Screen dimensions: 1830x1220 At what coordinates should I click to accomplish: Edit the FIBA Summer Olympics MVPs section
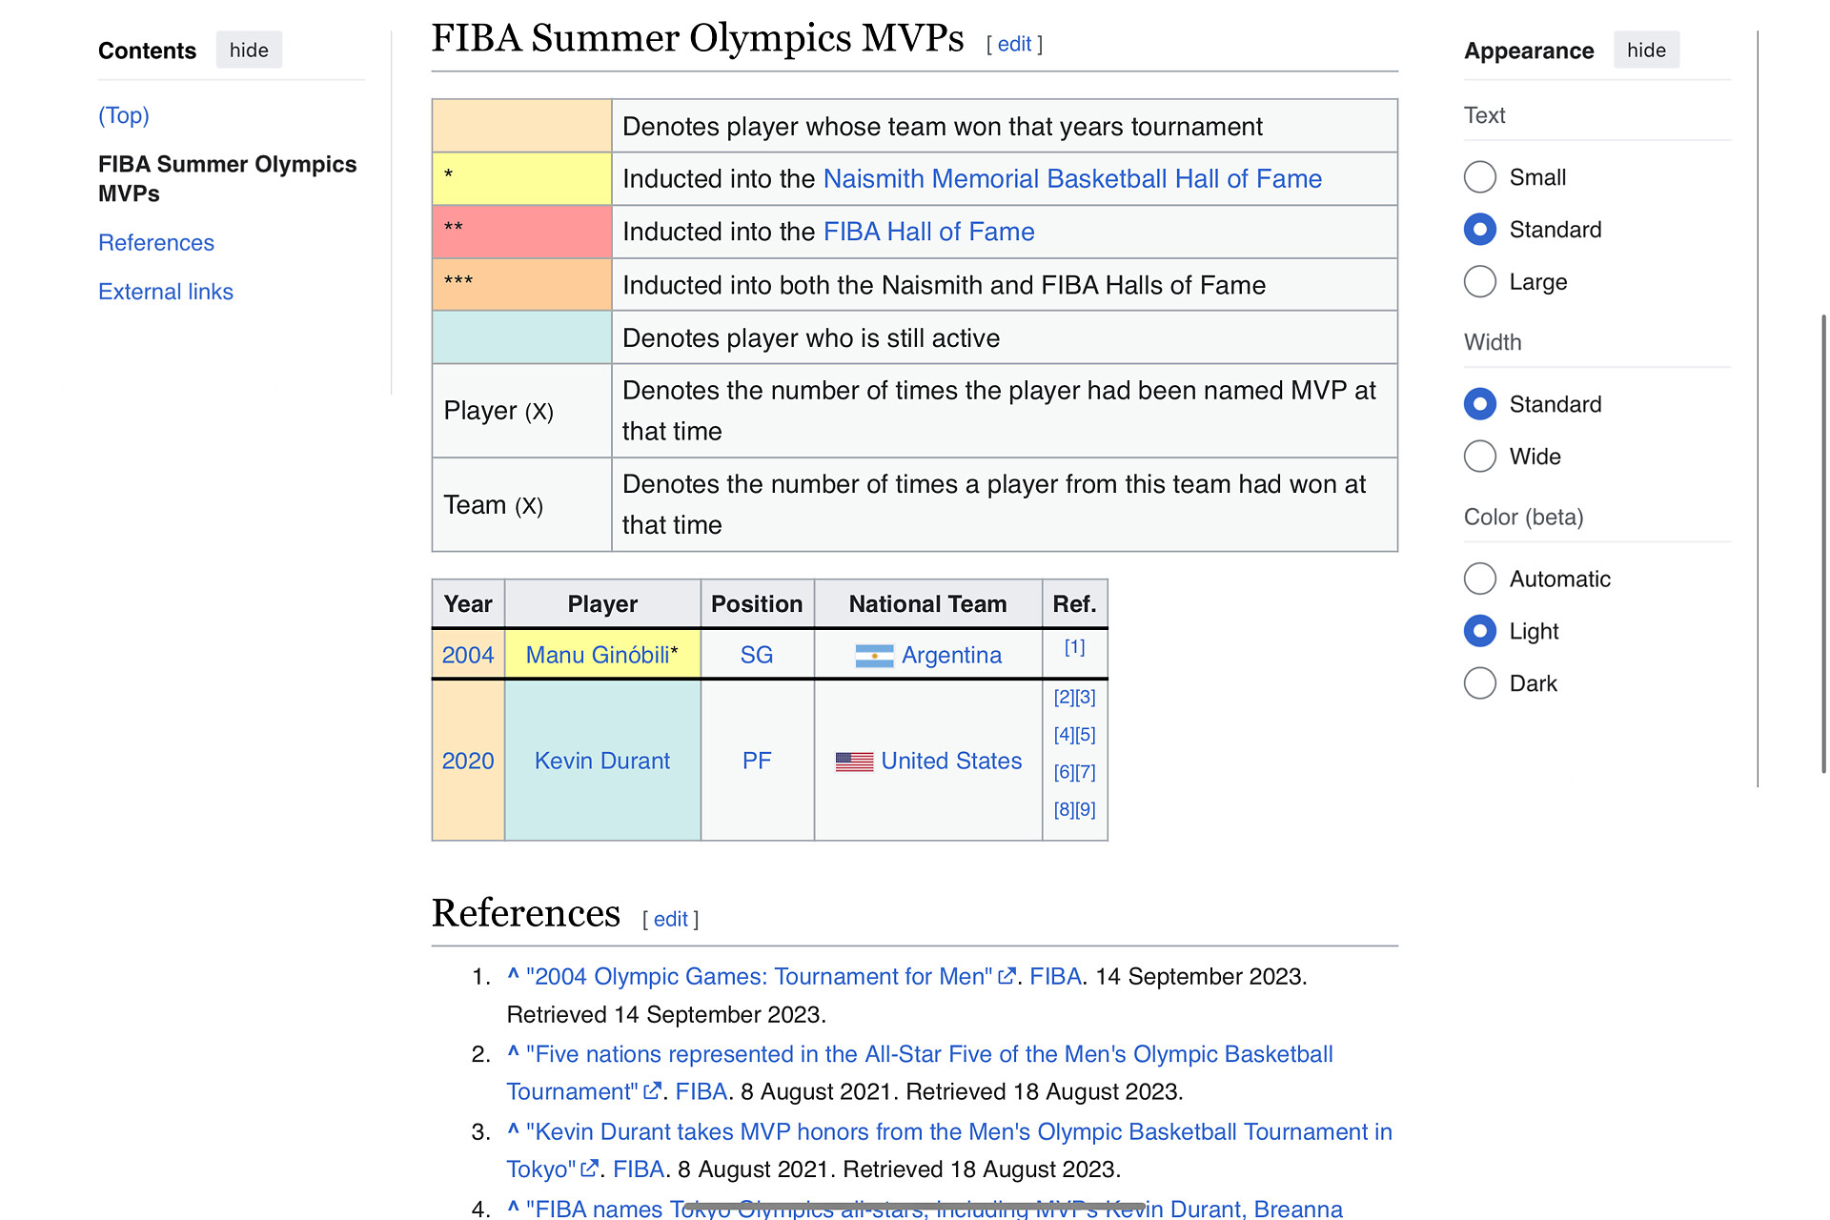1014,45
